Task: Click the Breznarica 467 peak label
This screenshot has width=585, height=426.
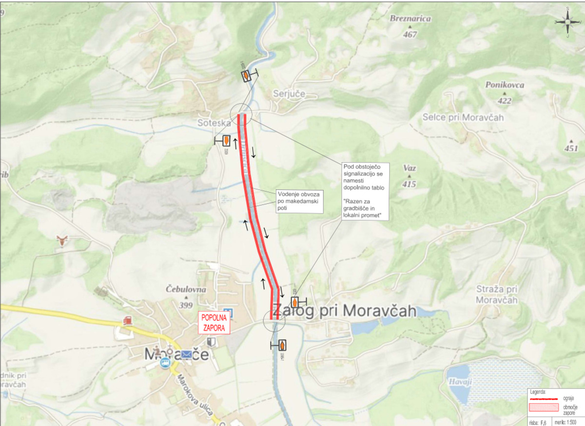Action: pyautogui.click(x=410, y=25)
